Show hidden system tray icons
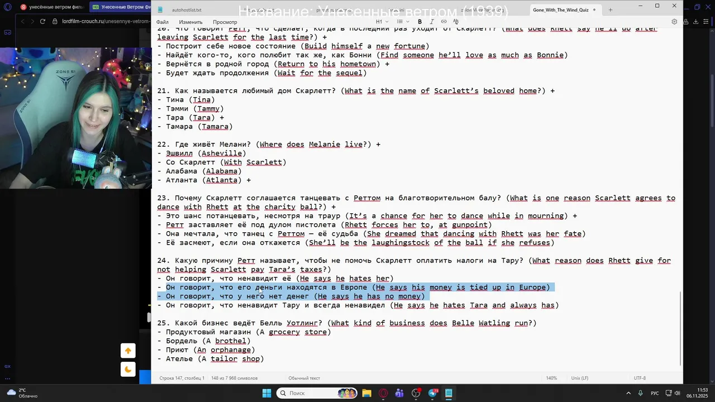715x402 pixels. click(x=628, y=393)
